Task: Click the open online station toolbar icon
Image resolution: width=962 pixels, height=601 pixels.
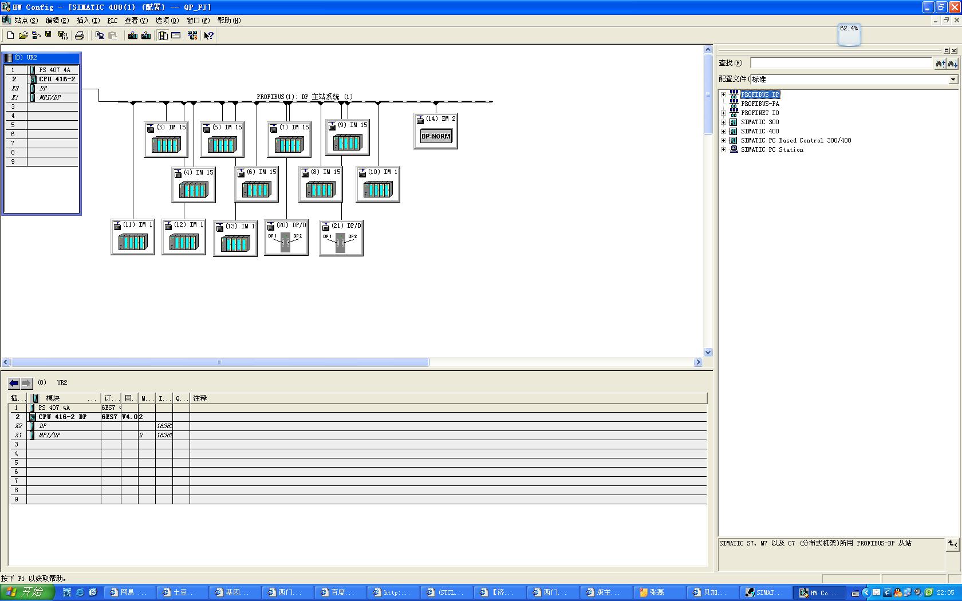Action: point(36,35)
